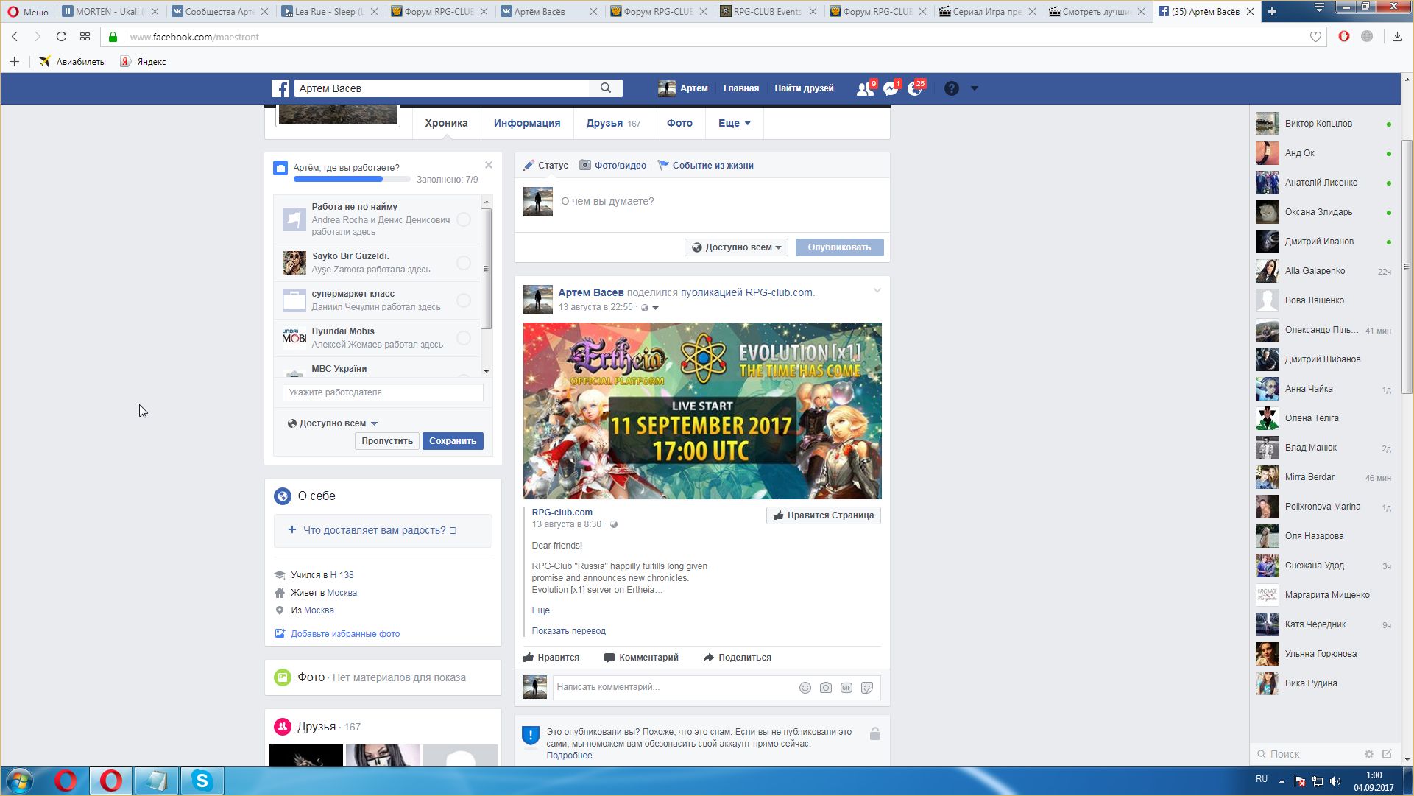This screenshot has width=1414, height=796.
Task: Click the browser Back arrow
Action: 15,37
